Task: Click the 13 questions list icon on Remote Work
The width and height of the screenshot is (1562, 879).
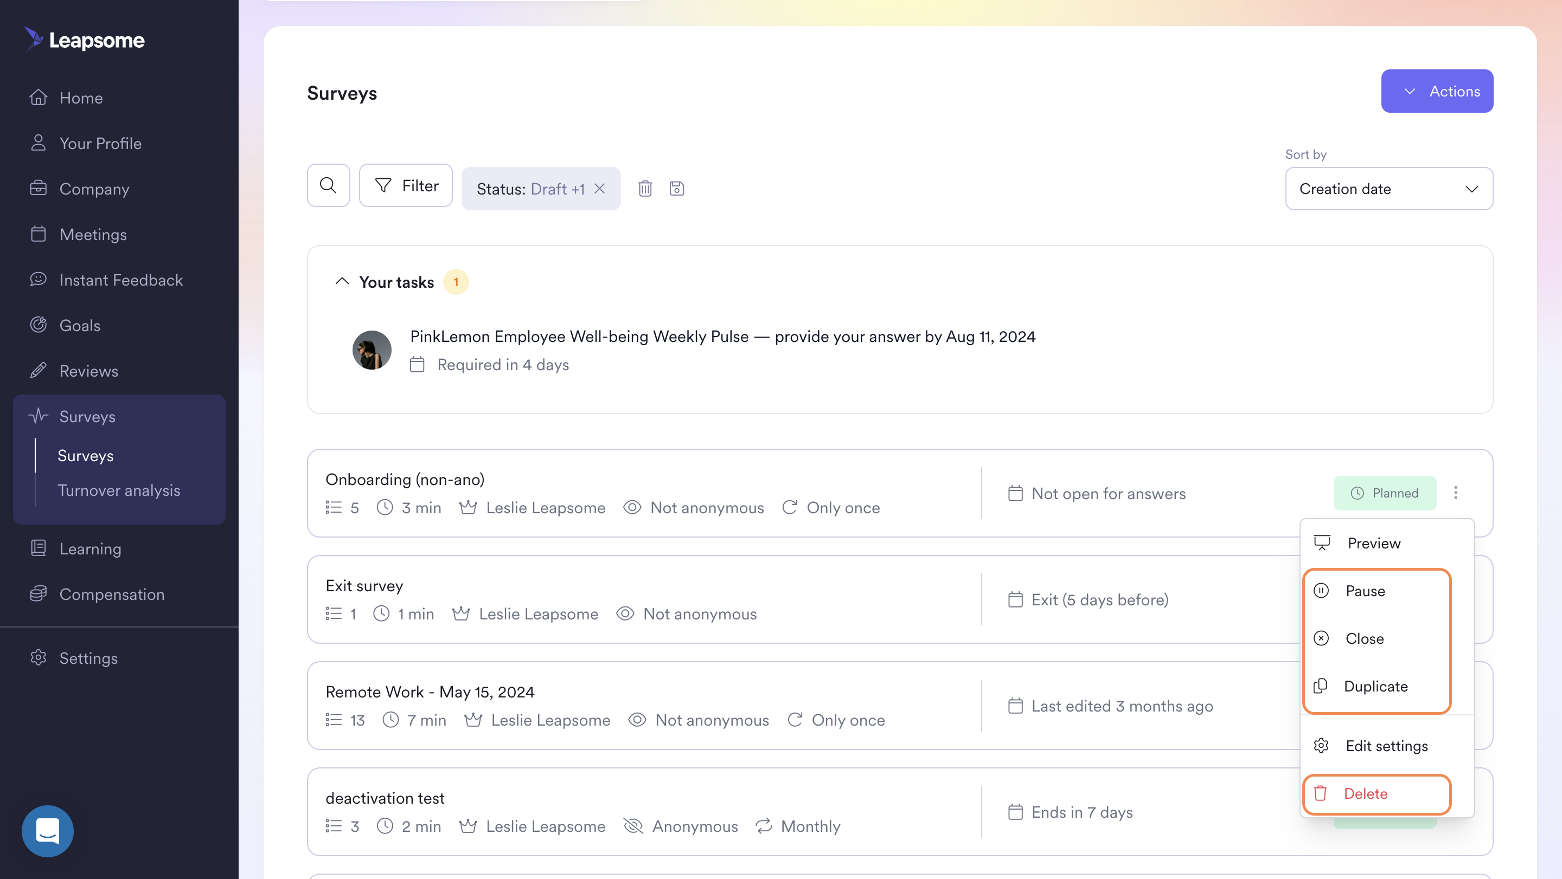Action: coord(333,720)
